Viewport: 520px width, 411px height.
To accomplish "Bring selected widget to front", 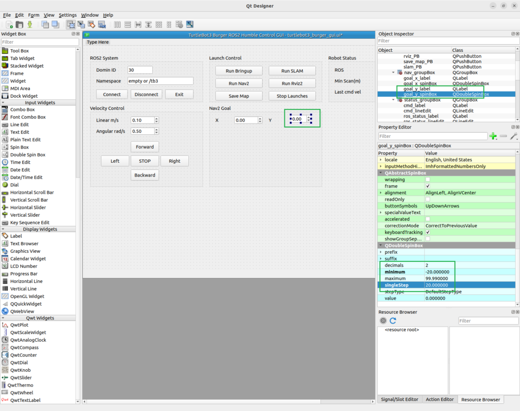I will (55, 24).
